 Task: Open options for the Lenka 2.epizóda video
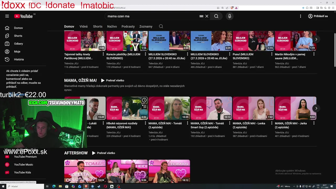(x=272, y=123)
